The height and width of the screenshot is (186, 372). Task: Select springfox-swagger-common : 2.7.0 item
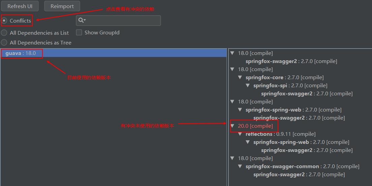pos(303,166)
